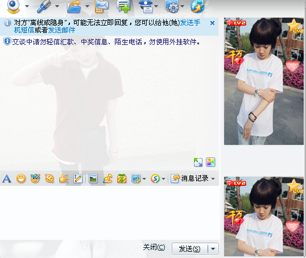Open the smiley emoticon picker
The image size is (306, 258).
pos(21,178)
